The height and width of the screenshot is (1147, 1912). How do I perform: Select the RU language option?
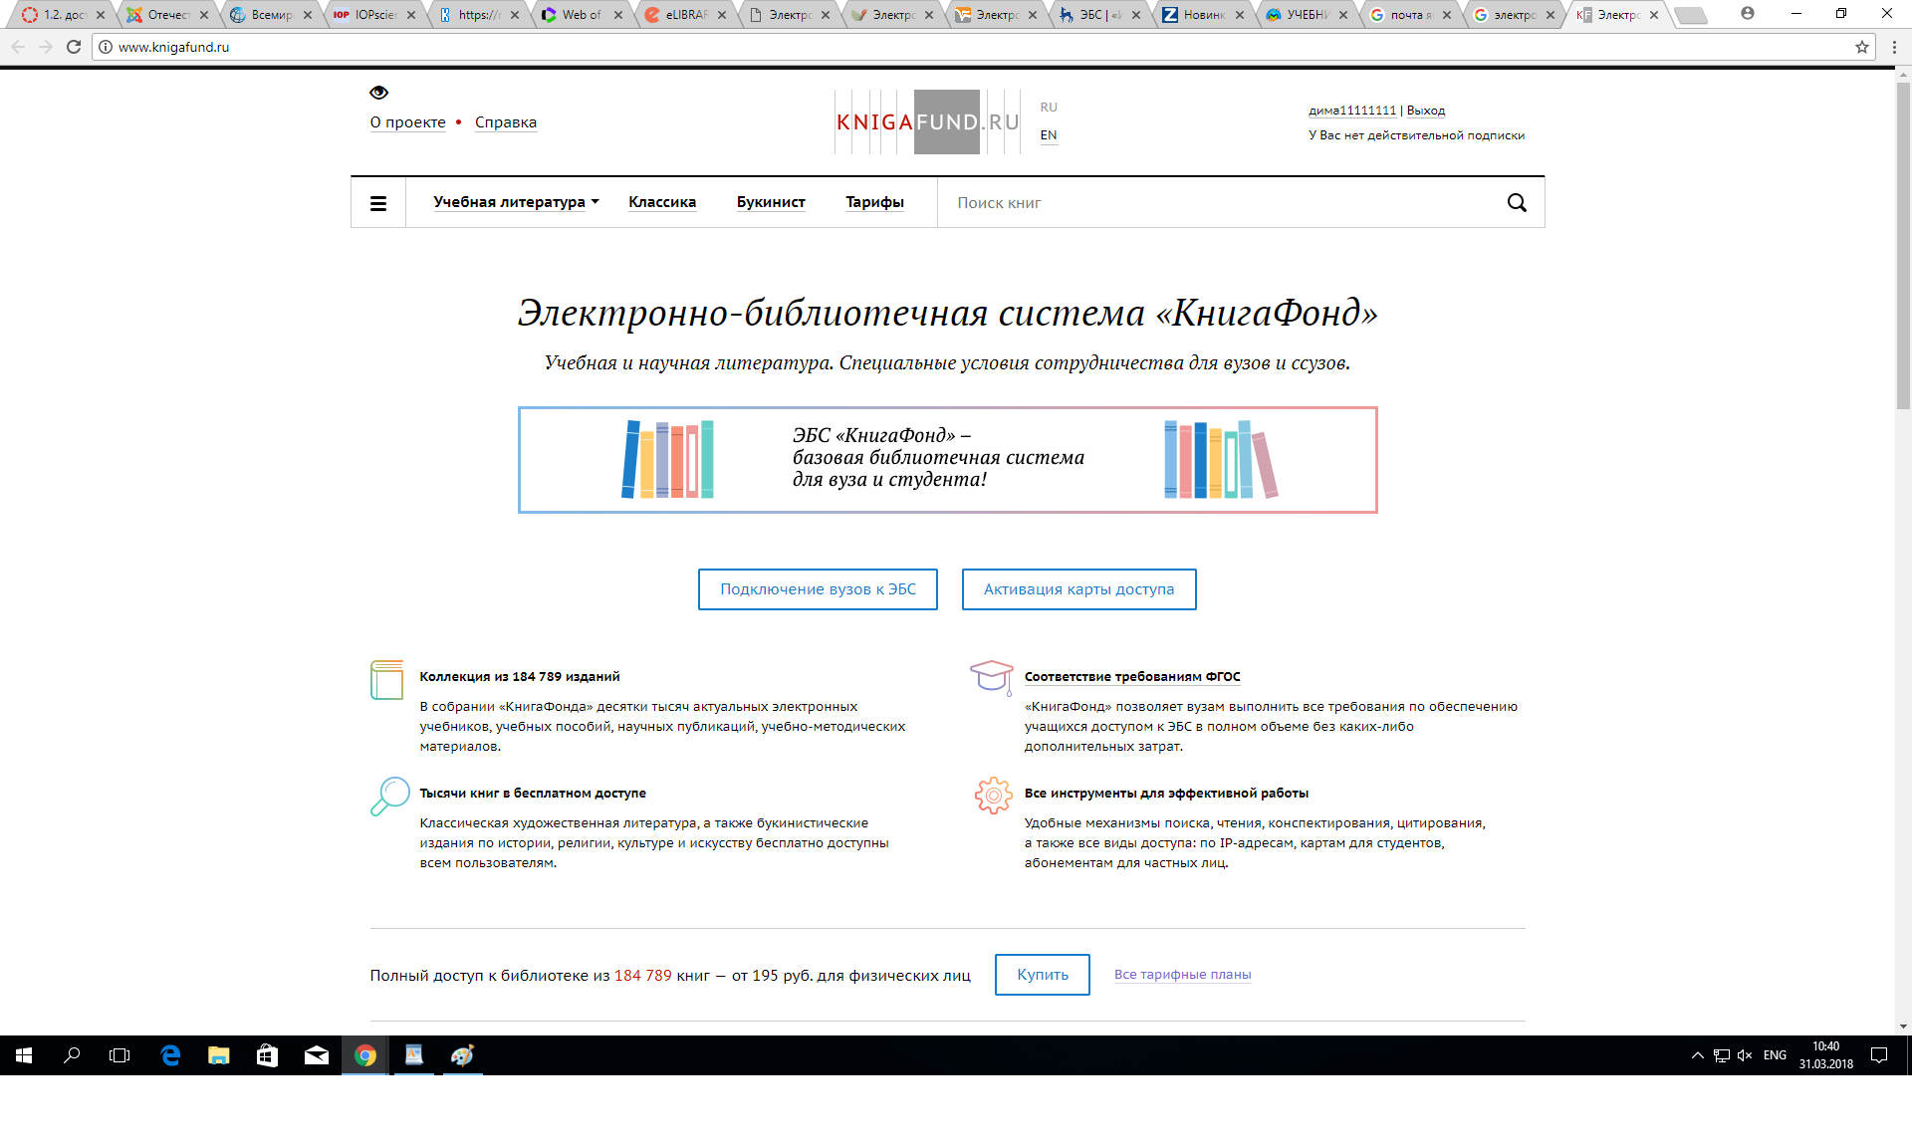pyautogui.click(x=1049, y=108)
